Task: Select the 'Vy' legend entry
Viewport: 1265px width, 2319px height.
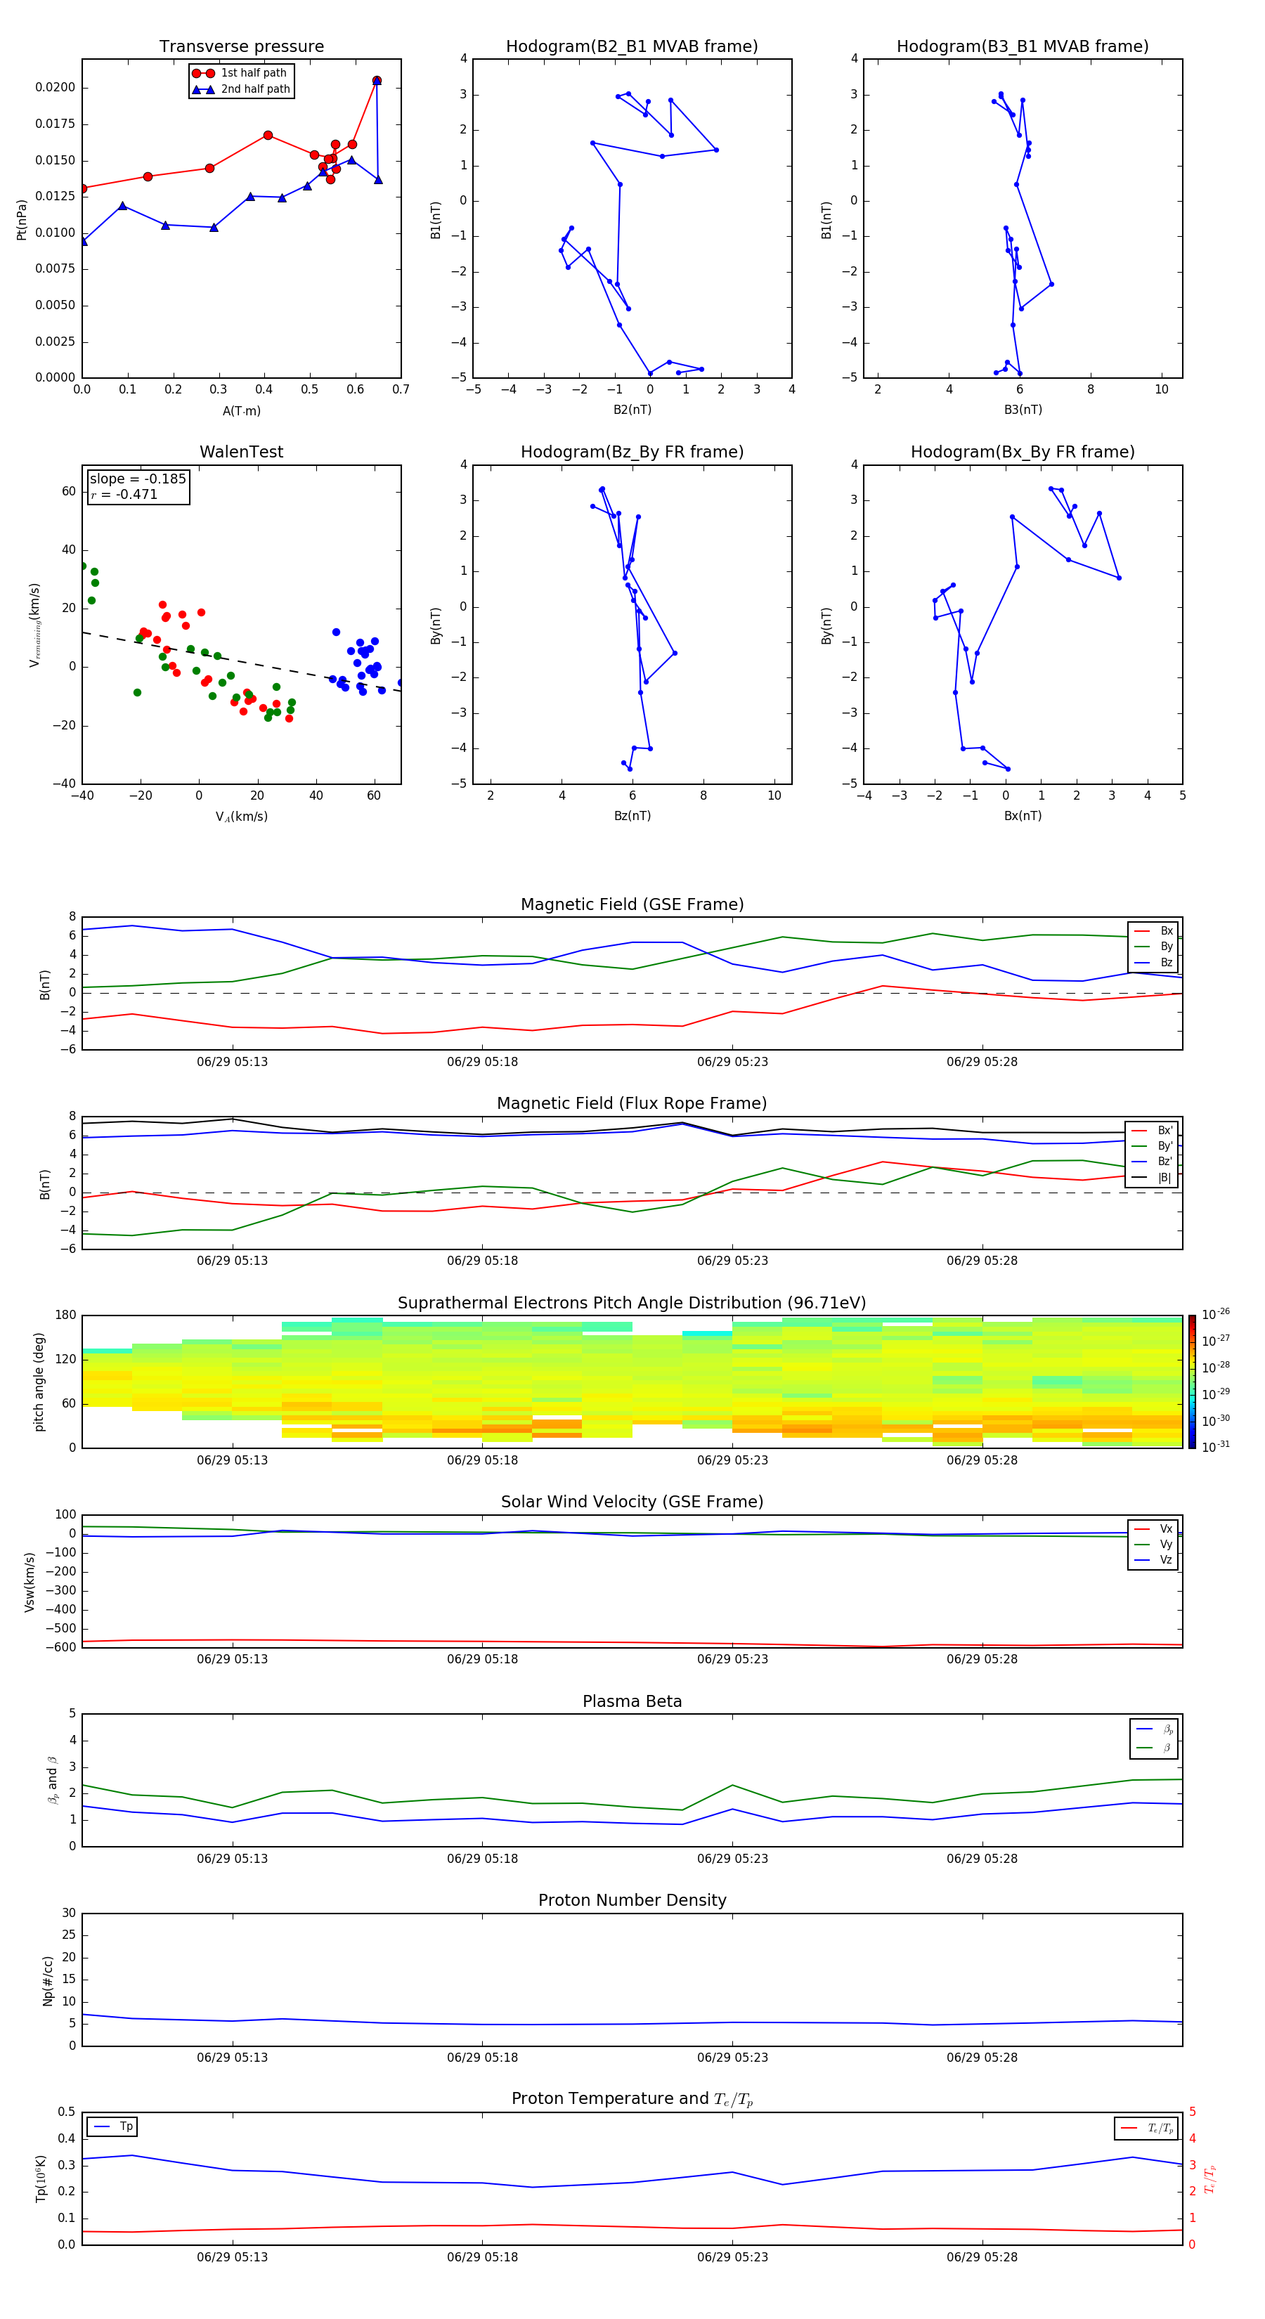Action: 1153,1544
